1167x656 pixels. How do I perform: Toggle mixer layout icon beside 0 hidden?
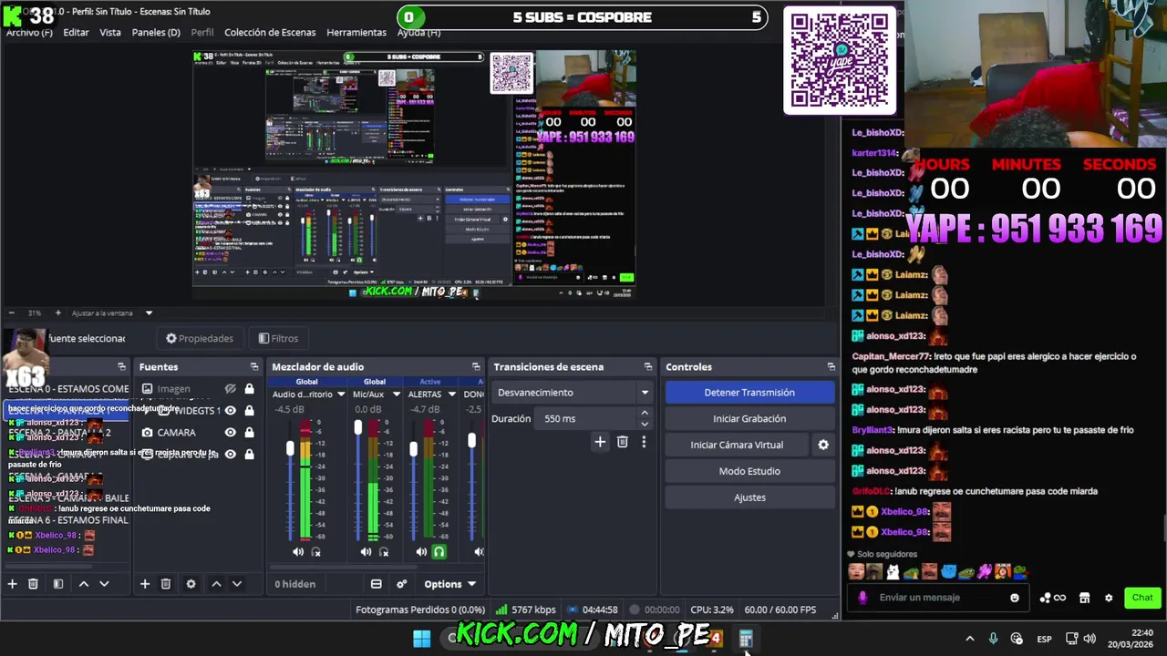(x=376, y=584)
